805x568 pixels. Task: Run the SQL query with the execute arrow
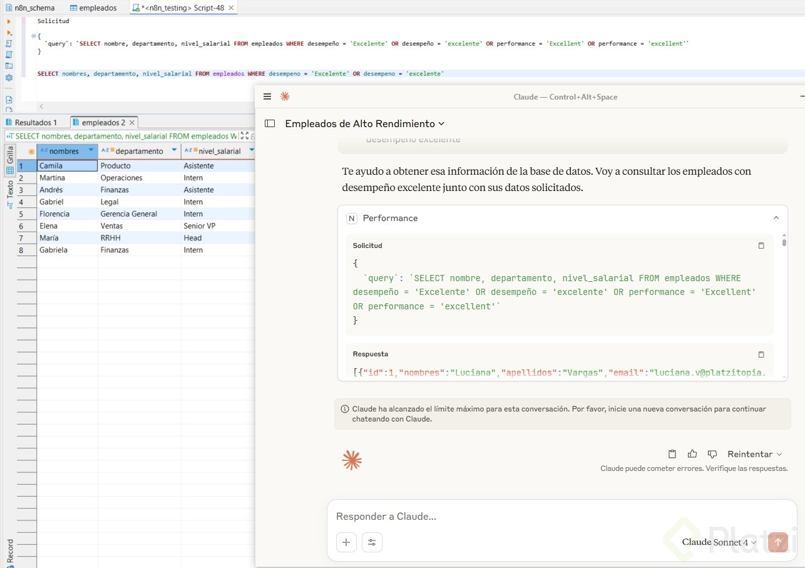click(x=9, y=21)
